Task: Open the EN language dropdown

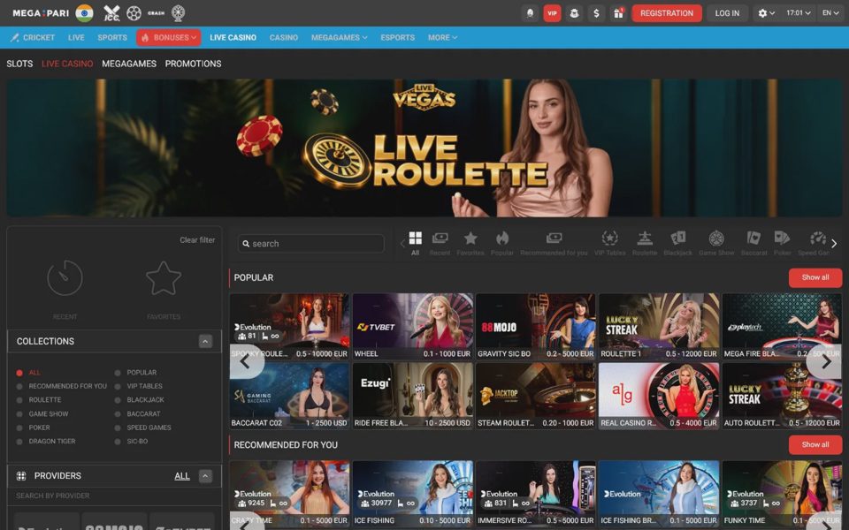Action: tap(830, 13)
